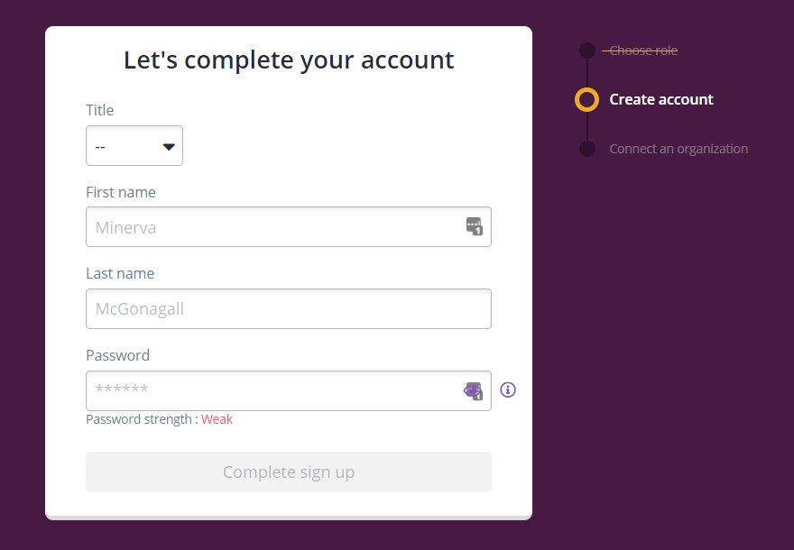Focus the First name field with Minerva placeholder

289,226
